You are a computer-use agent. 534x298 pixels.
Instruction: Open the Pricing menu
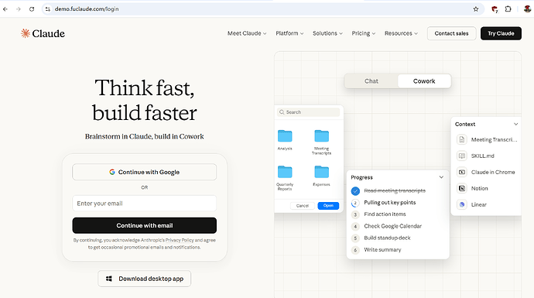(x=364, y=33)
